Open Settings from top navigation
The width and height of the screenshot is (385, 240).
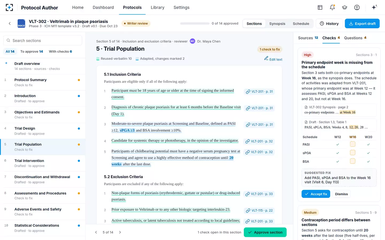pos(182,7)
